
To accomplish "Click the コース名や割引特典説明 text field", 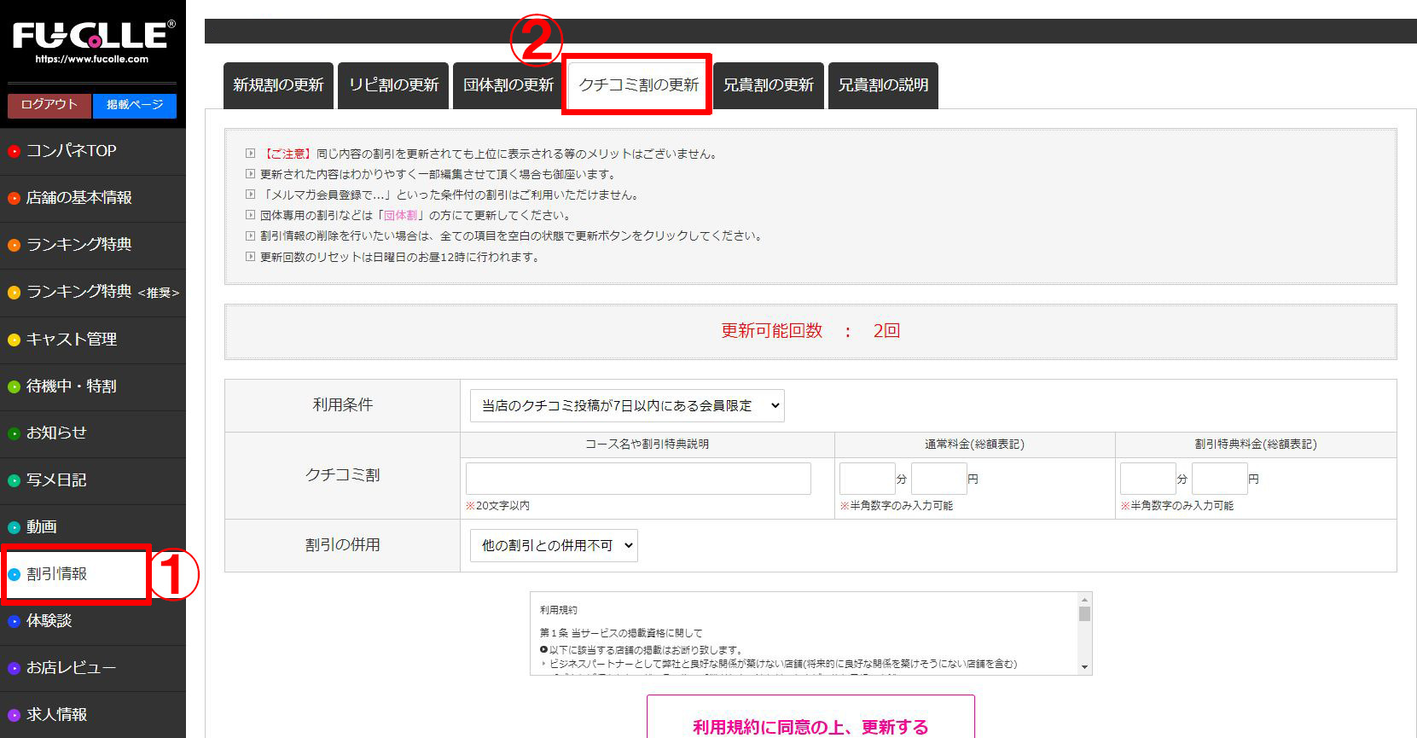I will 638,479.
